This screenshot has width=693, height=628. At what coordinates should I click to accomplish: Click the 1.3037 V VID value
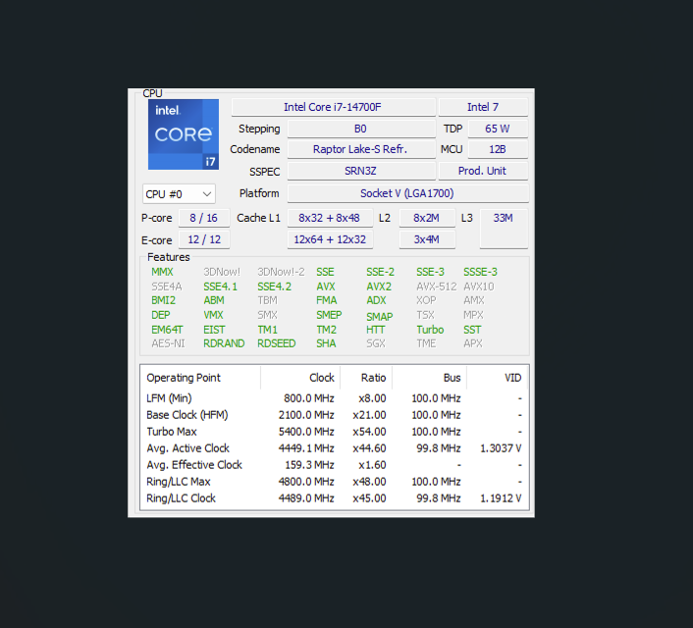(x=501, y=448)
